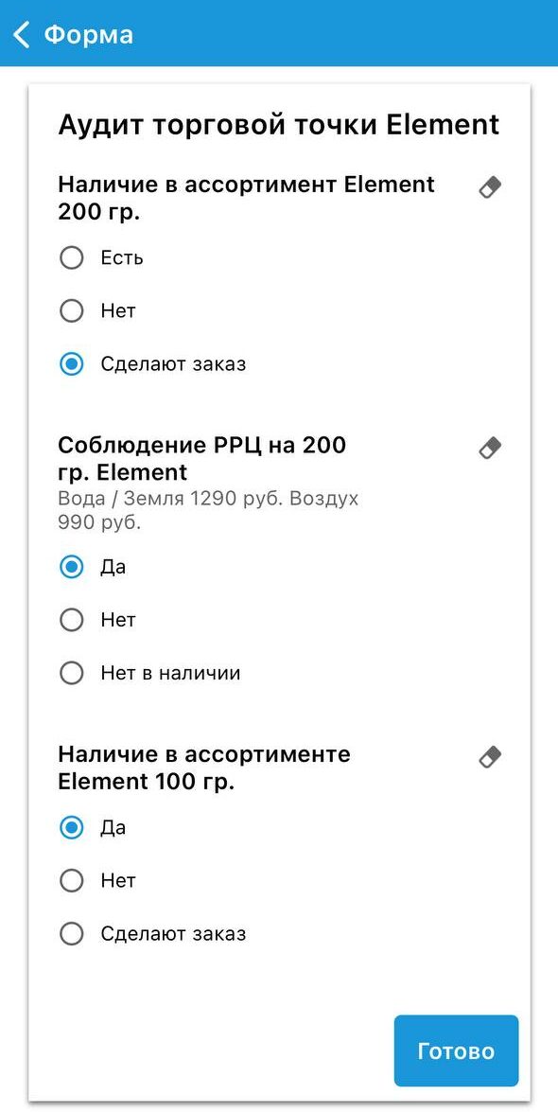Clear answers for 'Наличие в ассортимент Element 200 гр.'
Viewport: 558px width, 1112px height.
(x=488, y=187)
